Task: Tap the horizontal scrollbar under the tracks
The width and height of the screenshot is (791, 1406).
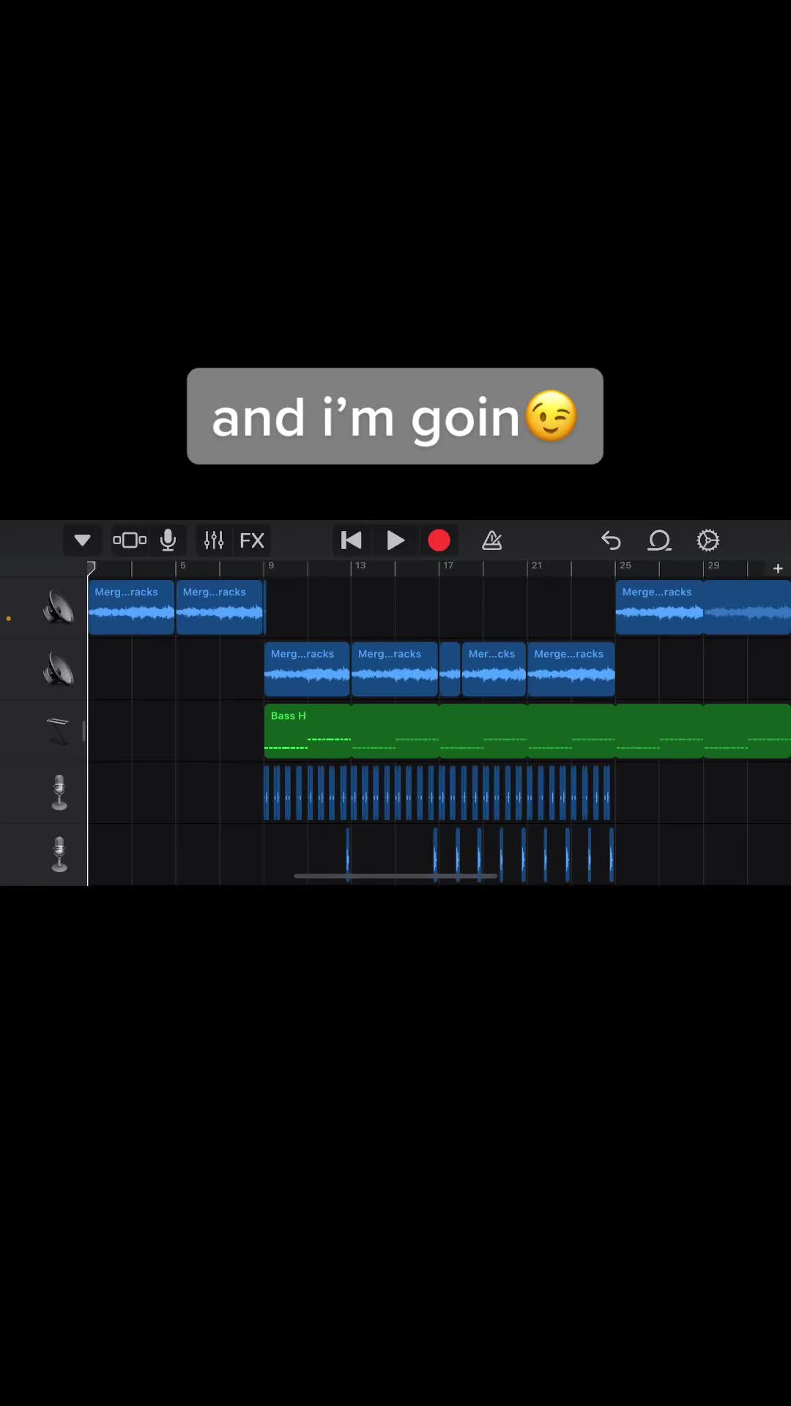Action: (x=395, y=876)
